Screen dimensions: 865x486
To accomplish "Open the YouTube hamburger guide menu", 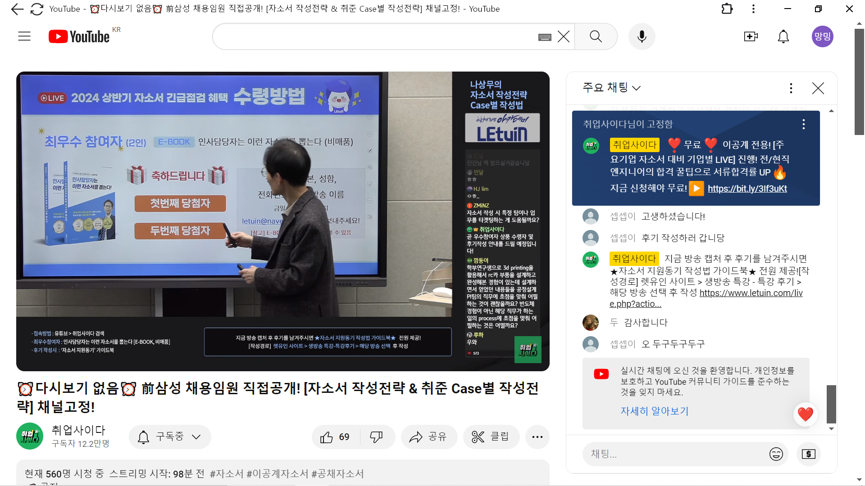I will pos(24,36).
